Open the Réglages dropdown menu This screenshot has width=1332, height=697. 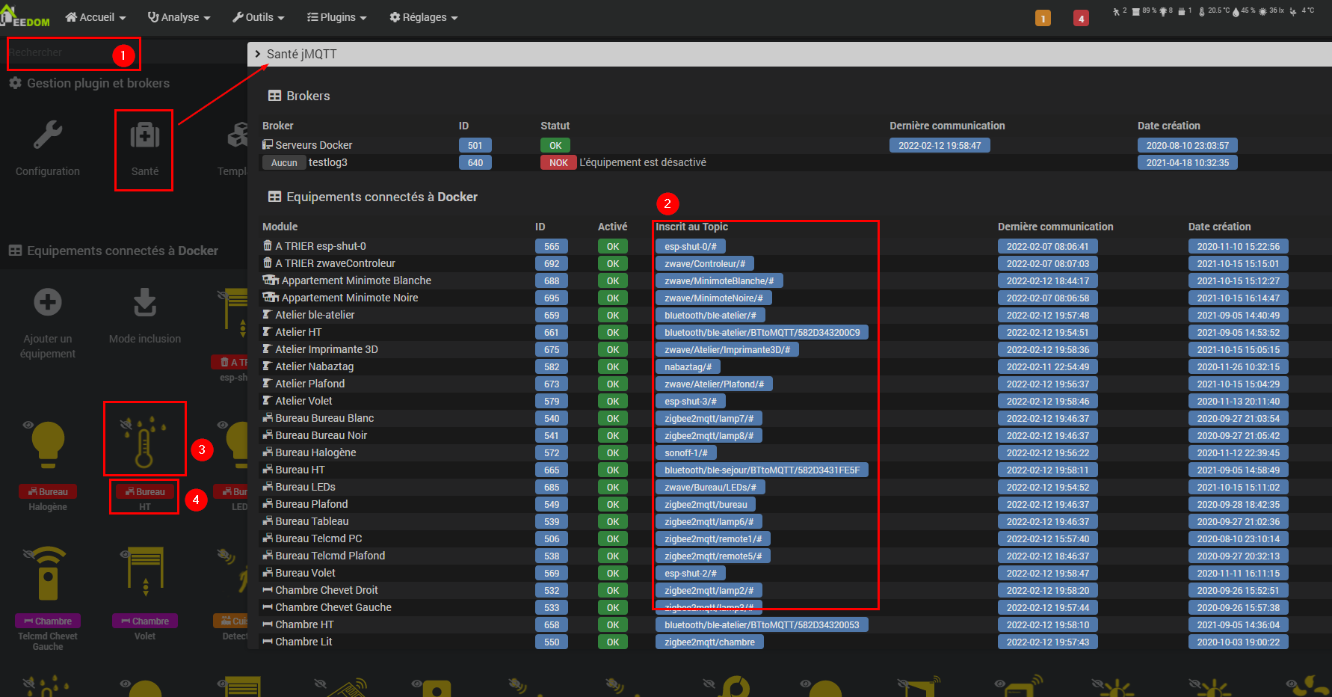tap(423, 17)
